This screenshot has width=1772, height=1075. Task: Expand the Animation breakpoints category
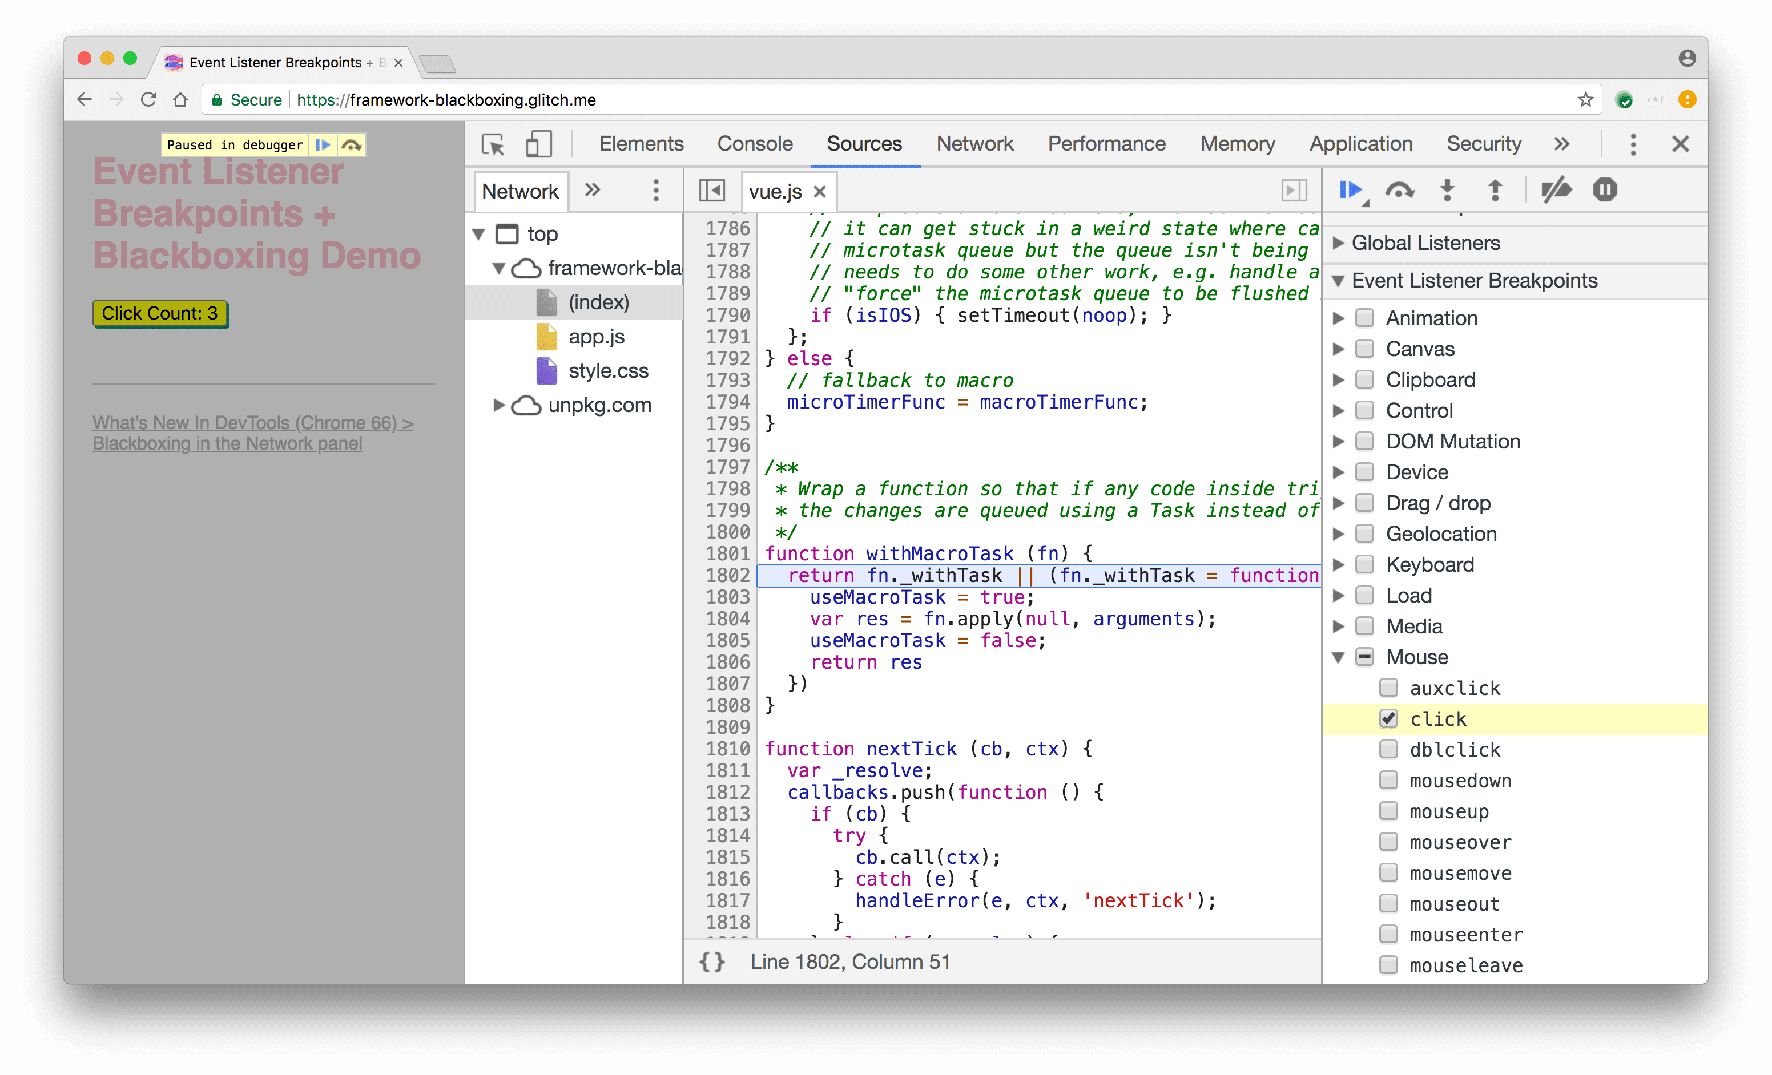tap(1344, 317)
